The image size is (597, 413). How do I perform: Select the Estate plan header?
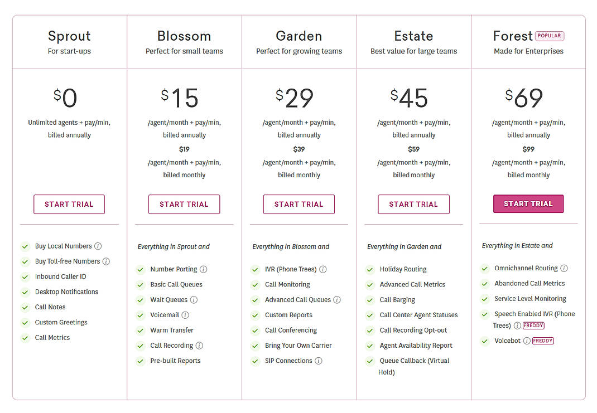pos(413,35)
